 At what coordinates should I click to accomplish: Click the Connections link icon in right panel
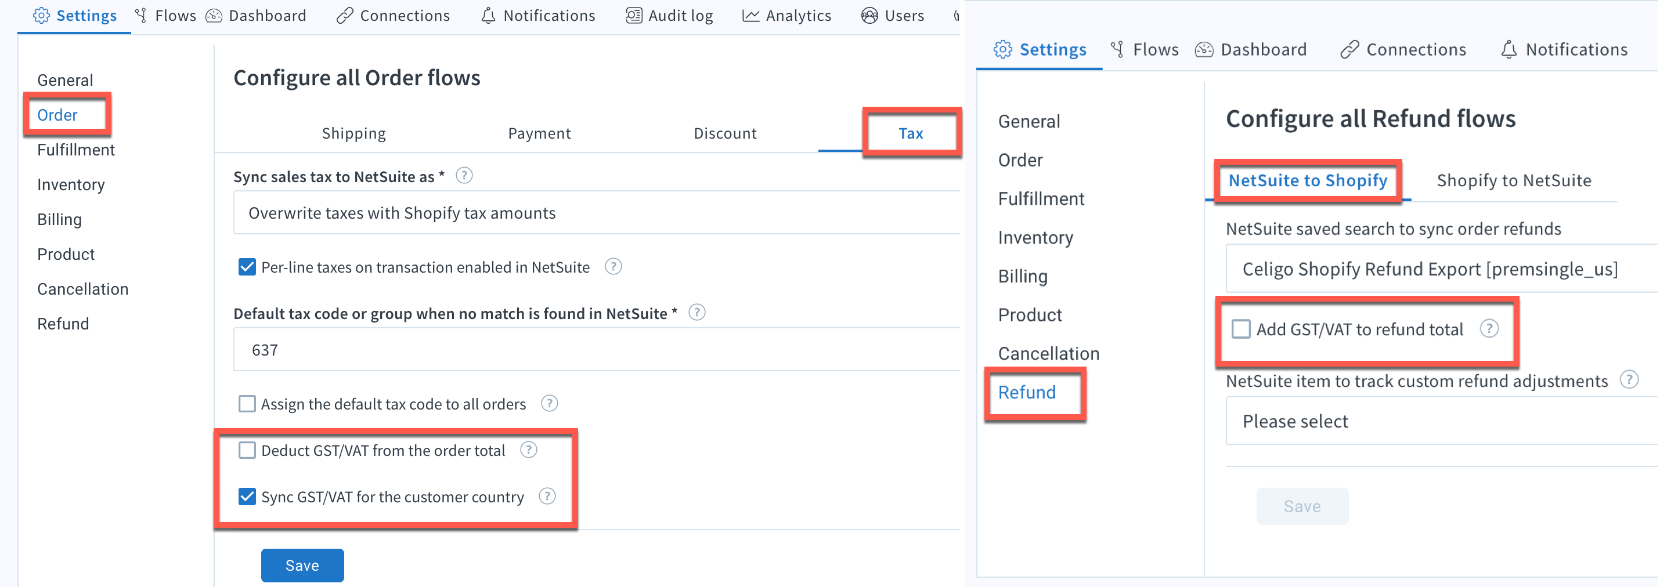(x=1349, y=49)
